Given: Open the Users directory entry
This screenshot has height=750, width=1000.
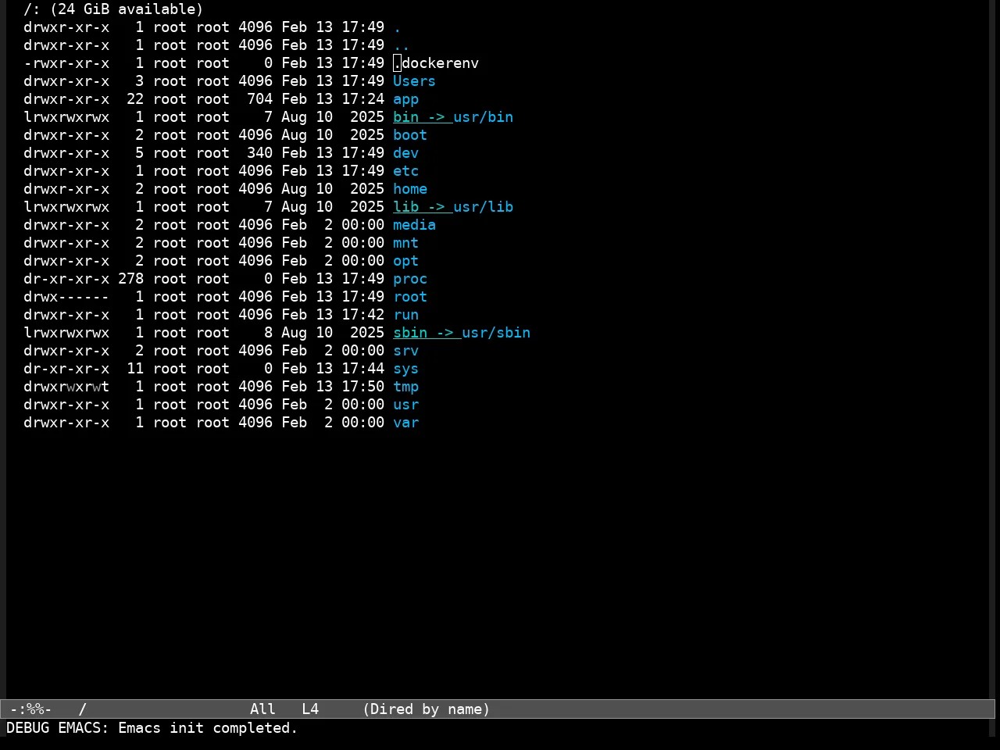Looking at the screenshot, I should click(x=414, y=81).
